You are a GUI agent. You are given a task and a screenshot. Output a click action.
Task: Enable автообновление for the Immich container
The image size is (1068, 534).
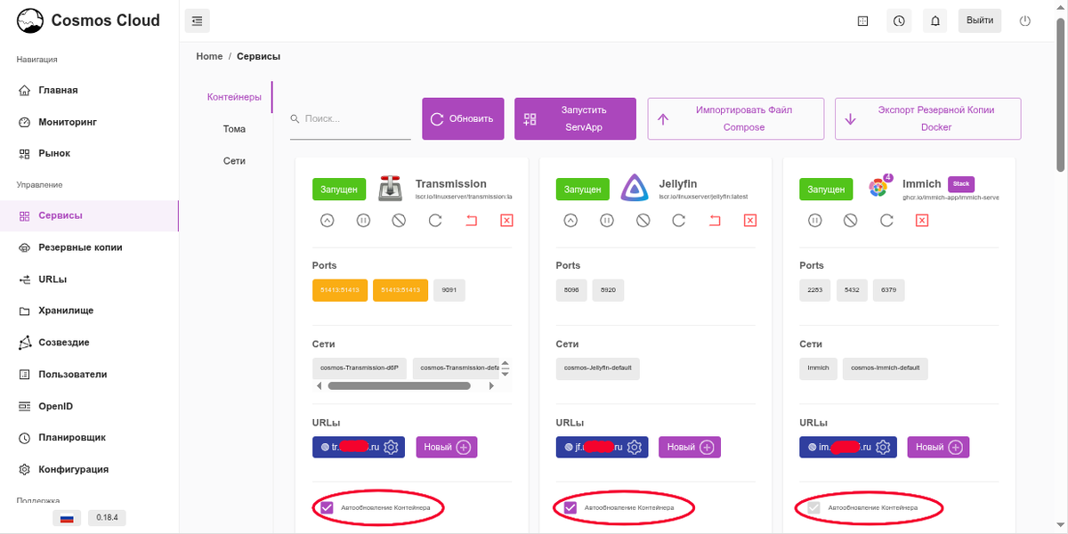tap(813, 507)
